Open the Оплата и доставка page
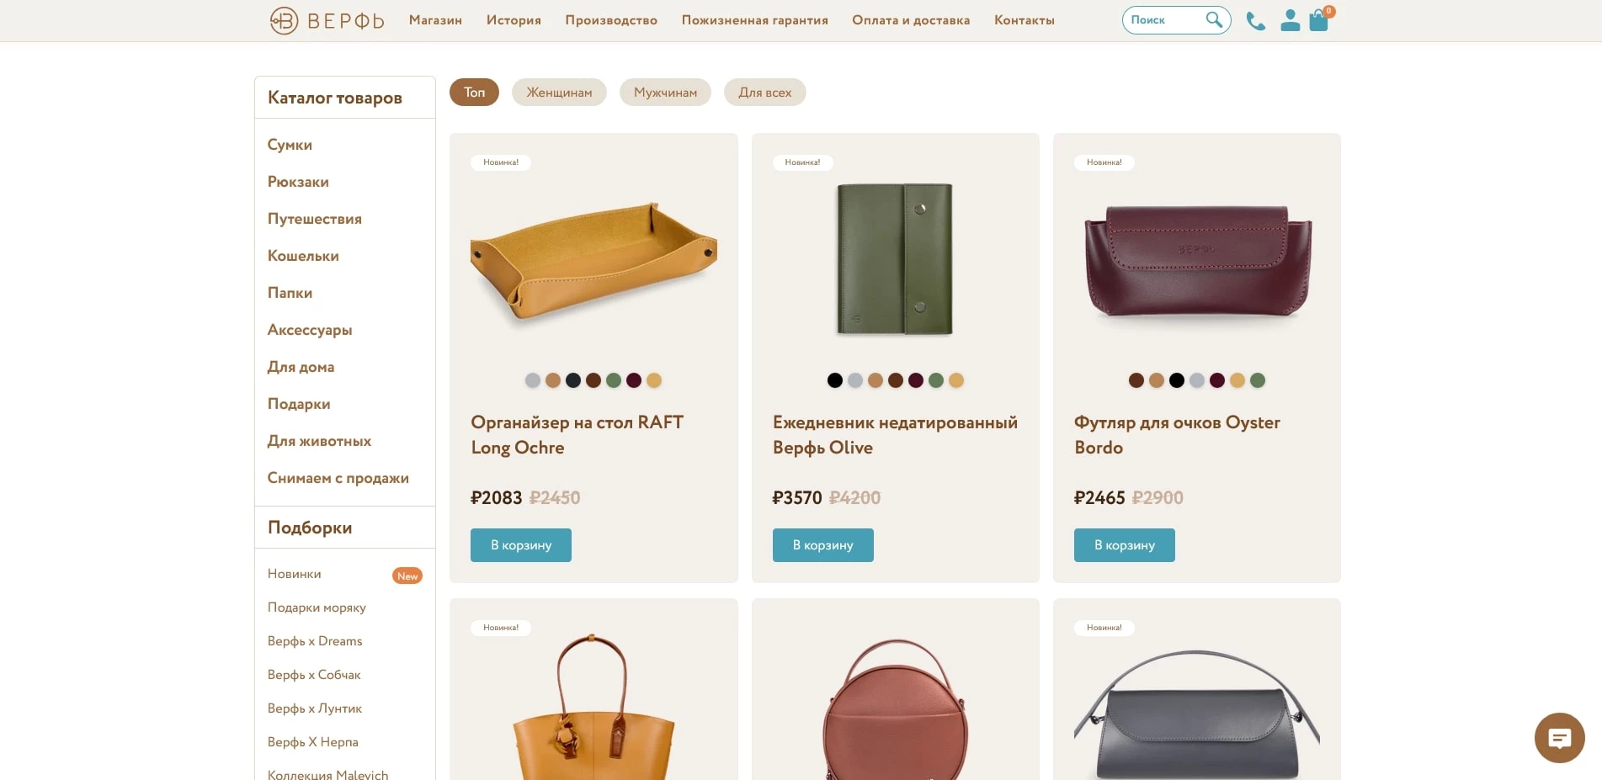Image resolution: width=1602 pixels, height=780 pixels. click(x=910, y=20)
